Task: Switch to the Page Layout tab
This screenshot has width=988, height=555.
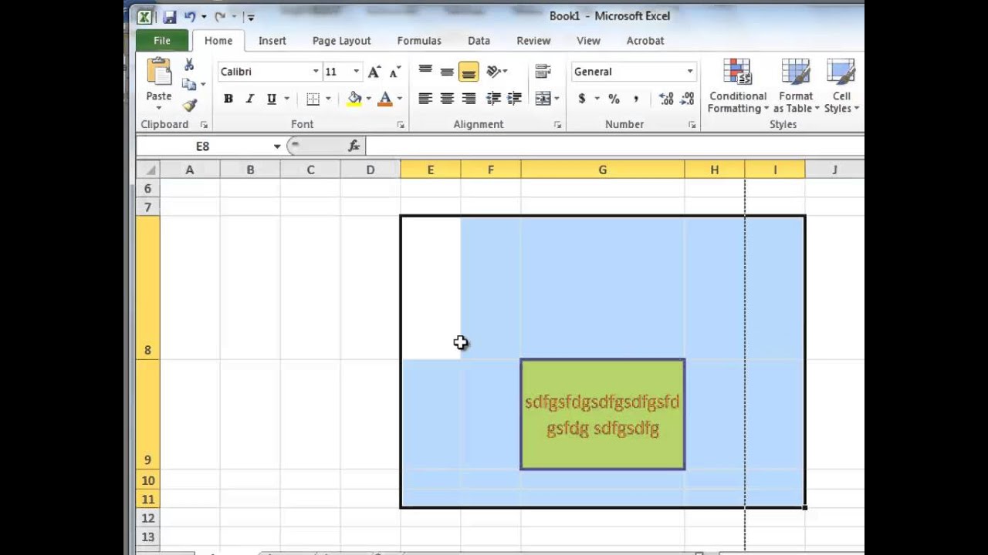Action: click(x=341, y=41)
